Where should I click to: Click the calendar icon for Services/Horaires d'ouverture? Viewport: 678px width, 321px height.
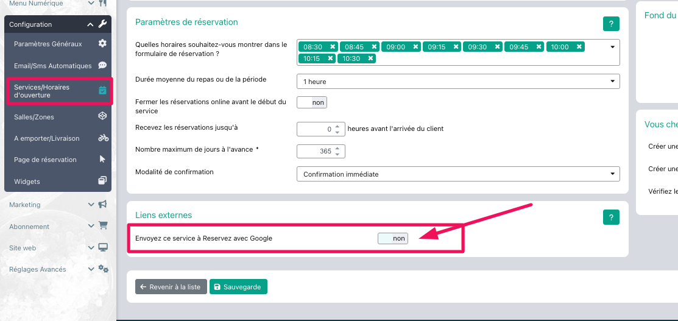coord(102,90)
